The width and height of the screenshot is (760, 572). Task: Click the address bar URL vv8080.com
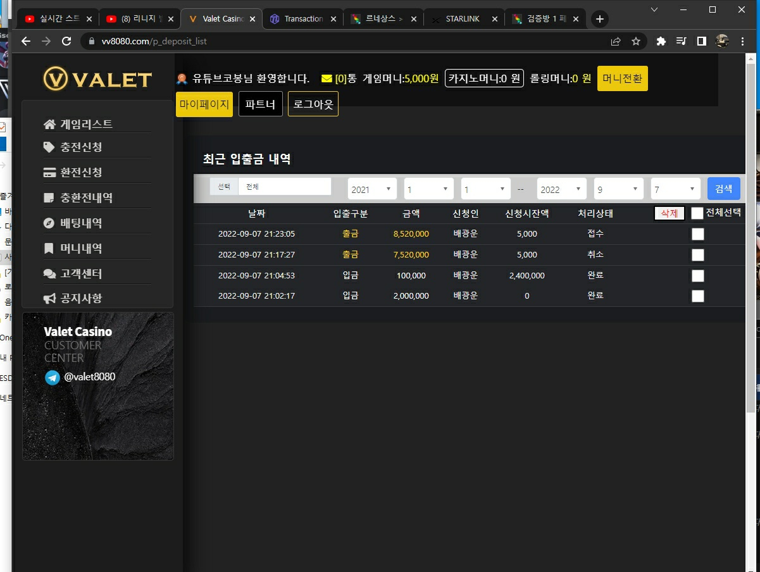(x=154, y=41)
